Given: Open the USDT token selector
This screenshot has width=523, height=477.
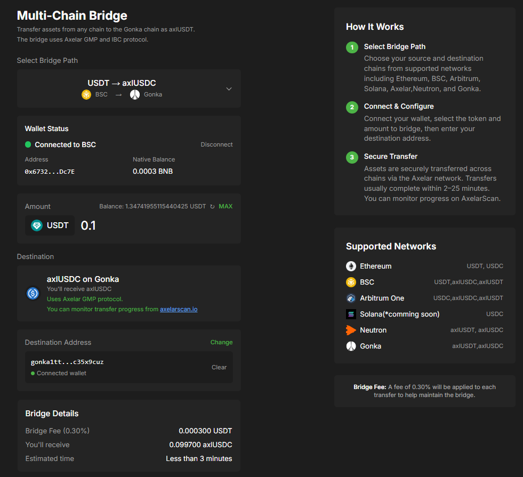Looking at the screenshot, I should pos(50,225).
